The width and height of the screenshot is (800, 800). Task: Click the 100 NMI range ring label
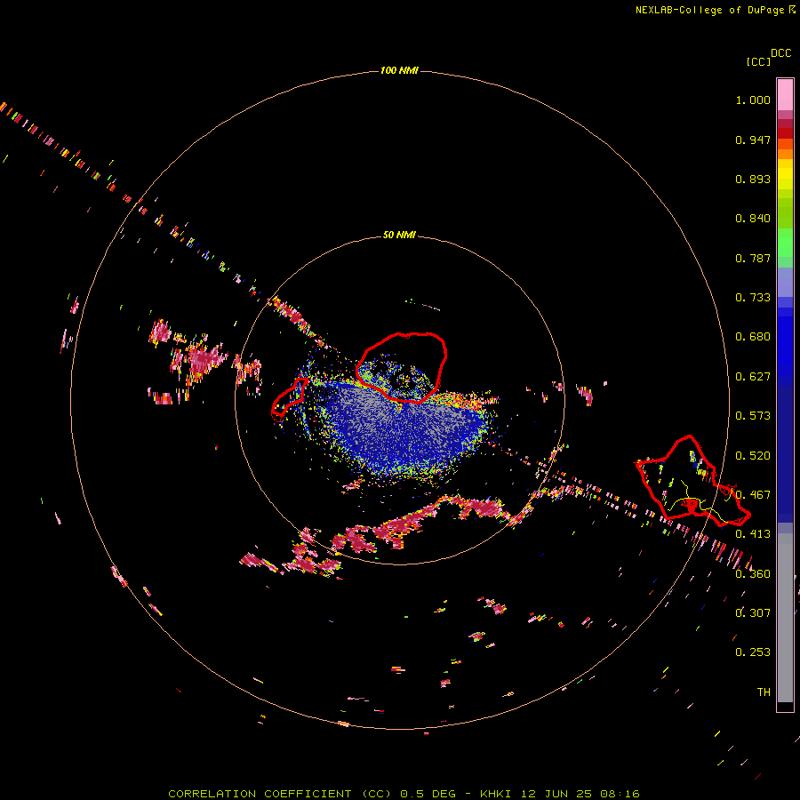click(399, 70)
